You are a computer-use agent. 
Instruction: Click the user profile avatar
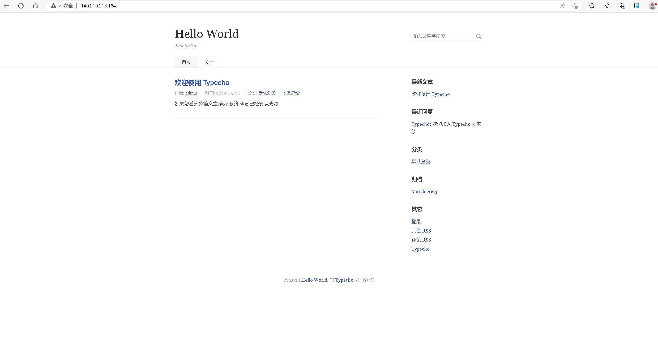click(x=652, y=6)
